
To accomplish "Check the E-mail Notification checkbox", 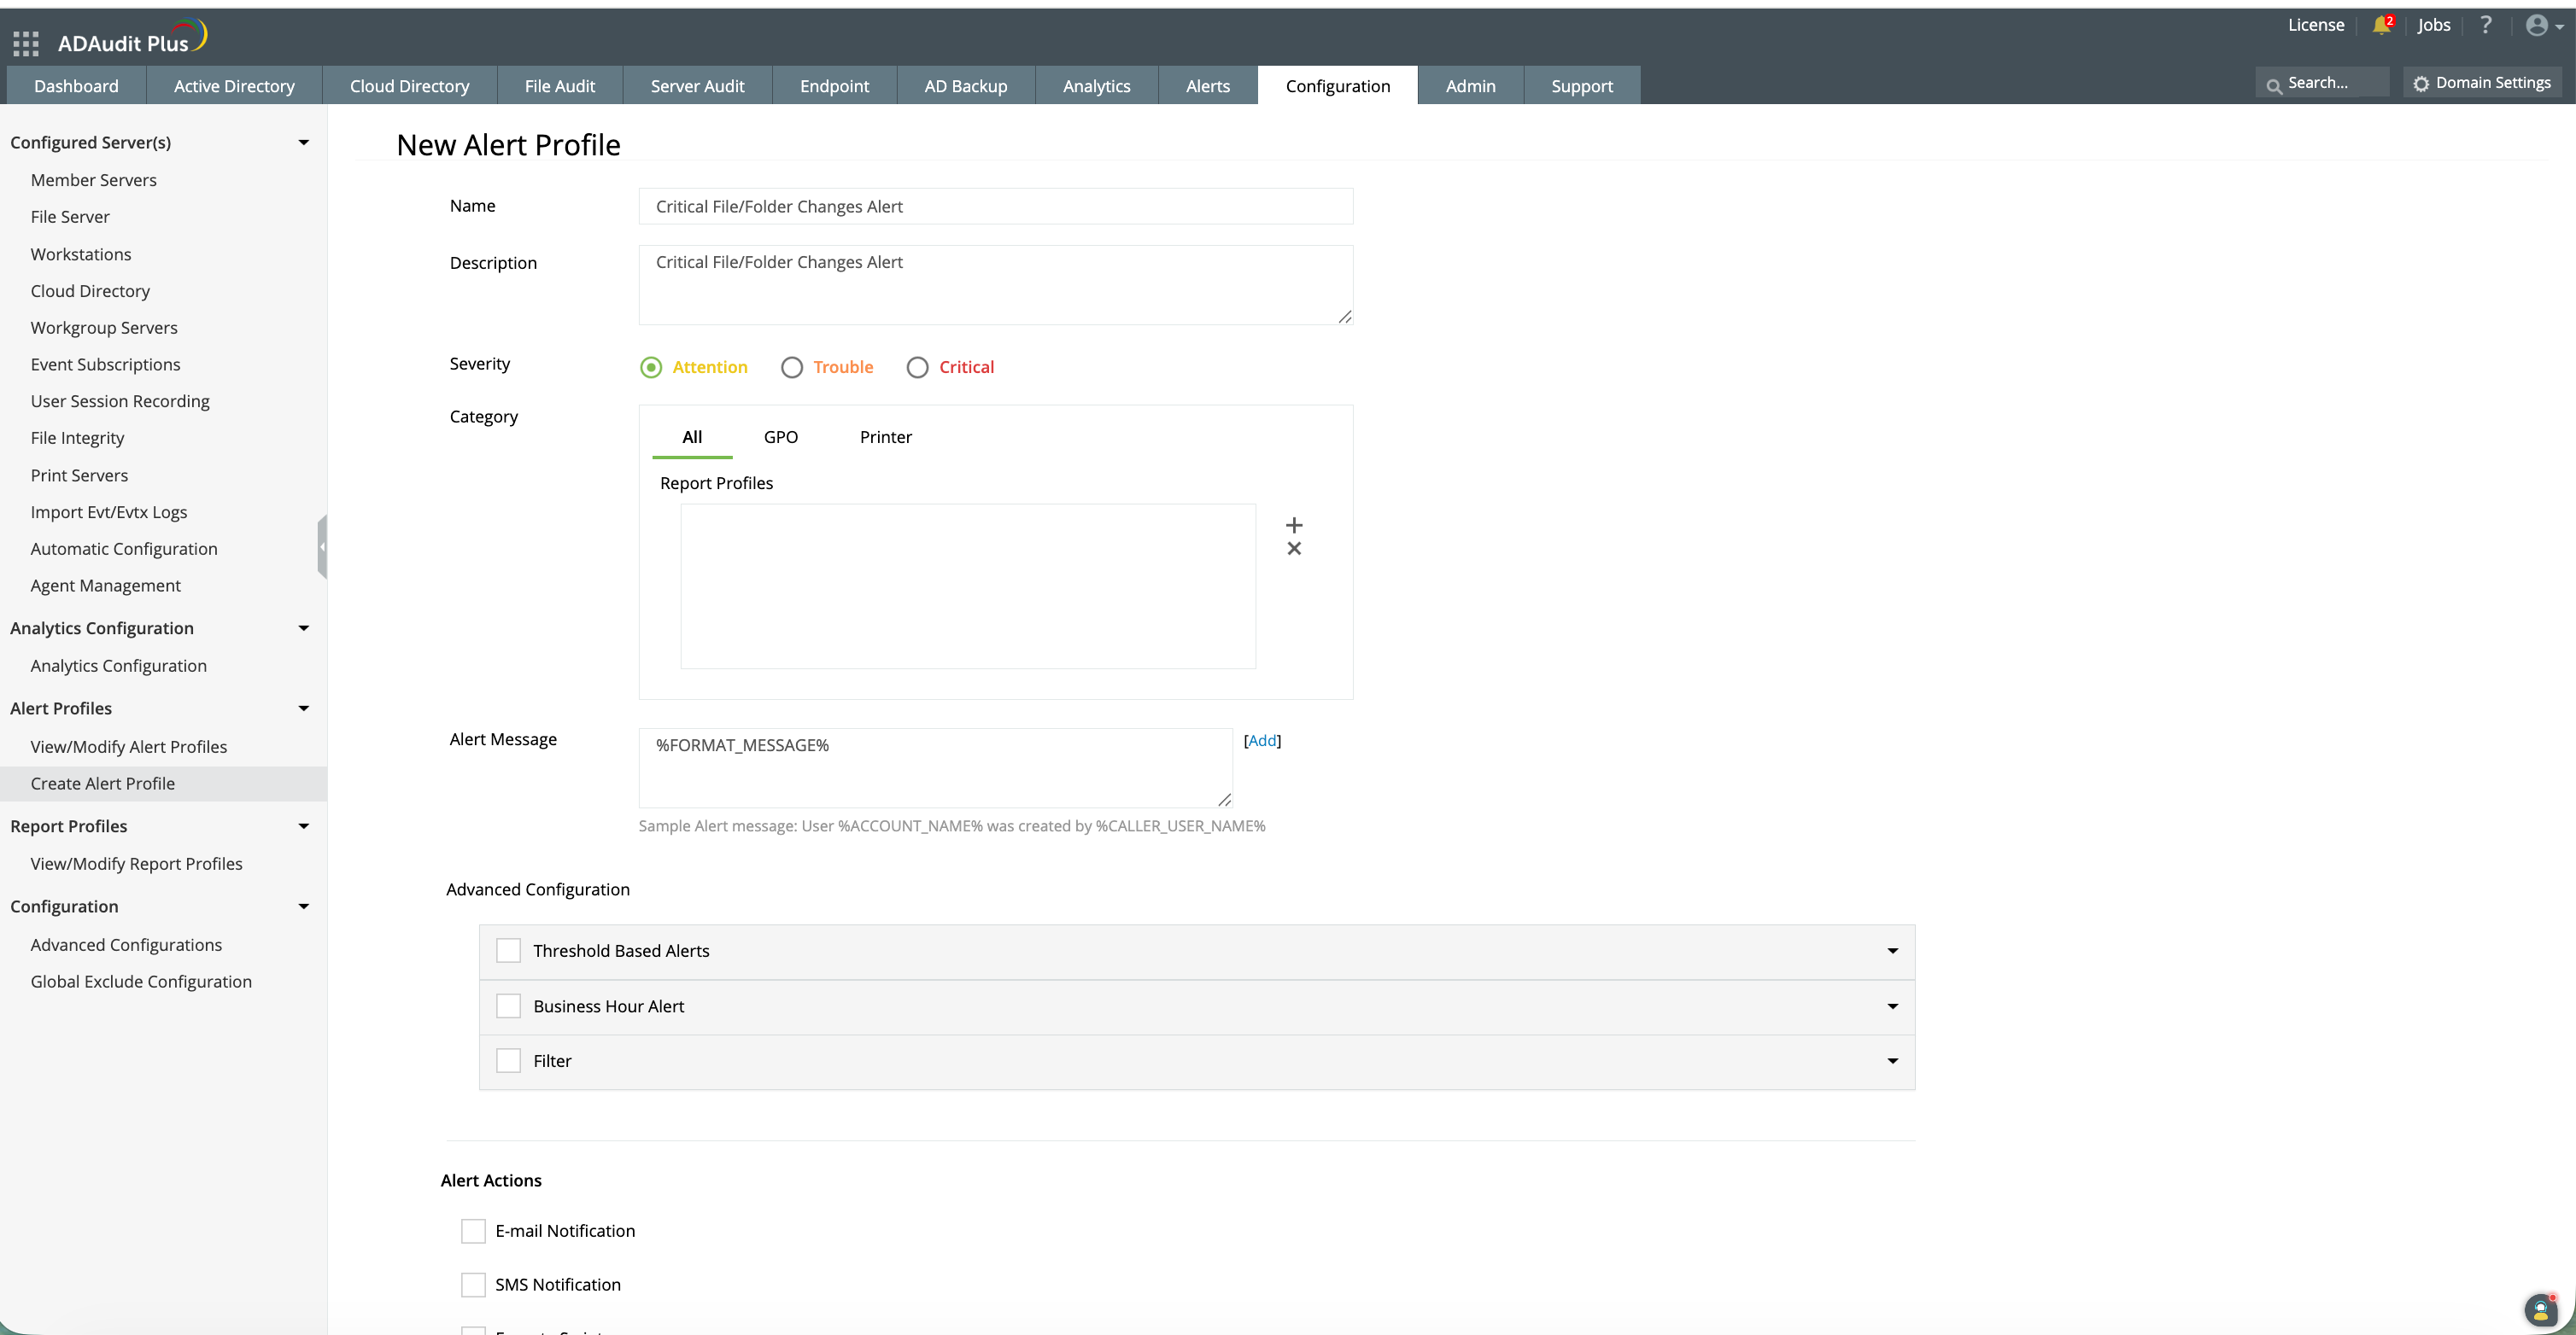I will (473, 1231).
